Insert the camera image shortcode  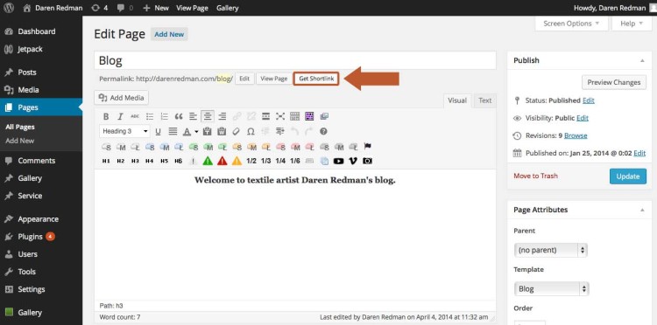coord(367,161)
